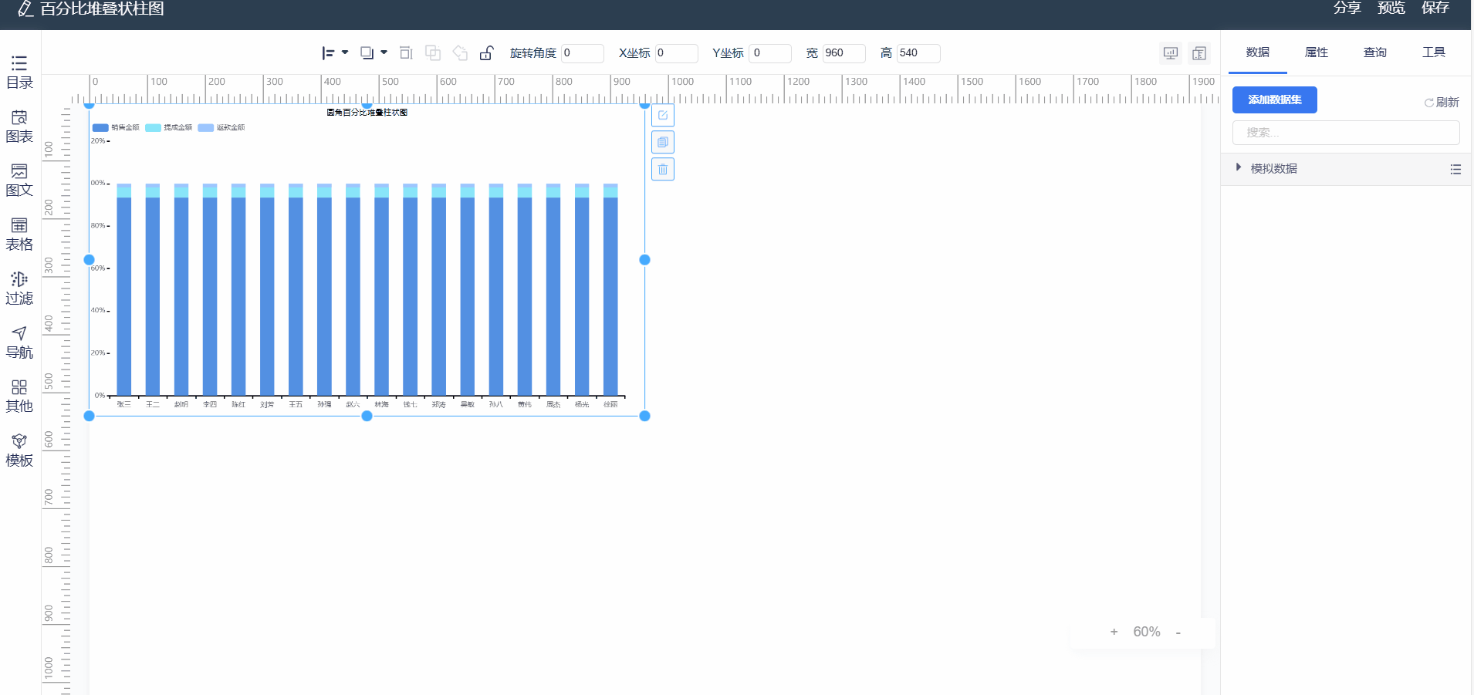Click the align-left tool icon
This screenshot has width=1474, height=695.
coord(328,53)
